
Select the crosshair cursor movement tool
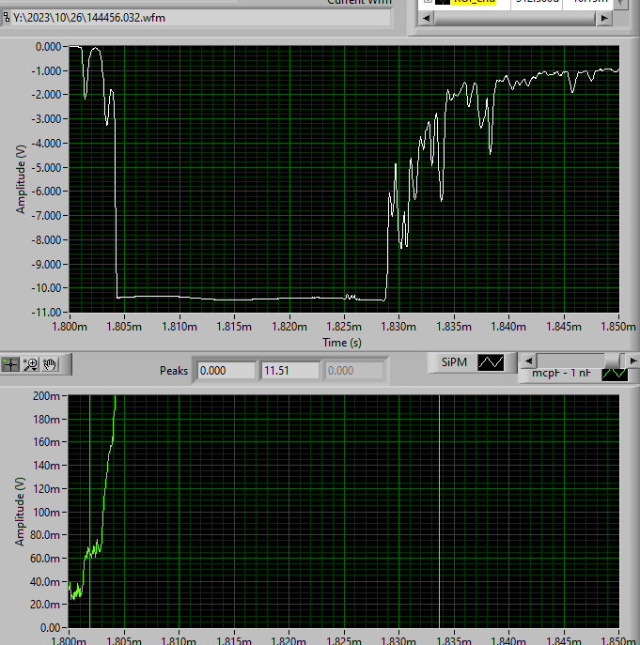[x=10, y=364]
